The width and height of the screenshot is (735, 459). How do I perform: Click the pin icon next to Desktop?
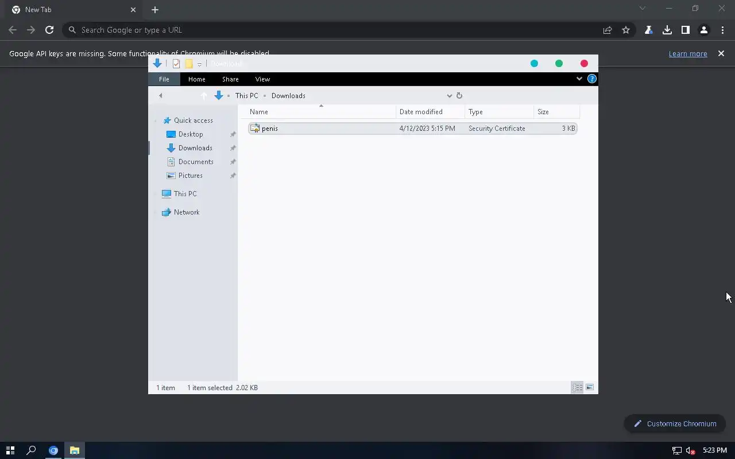(x=233, y=134)
